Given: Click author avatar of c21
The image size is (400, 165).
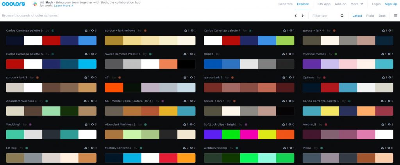Looking at the screenshot, I should click(x=120, y=77).
